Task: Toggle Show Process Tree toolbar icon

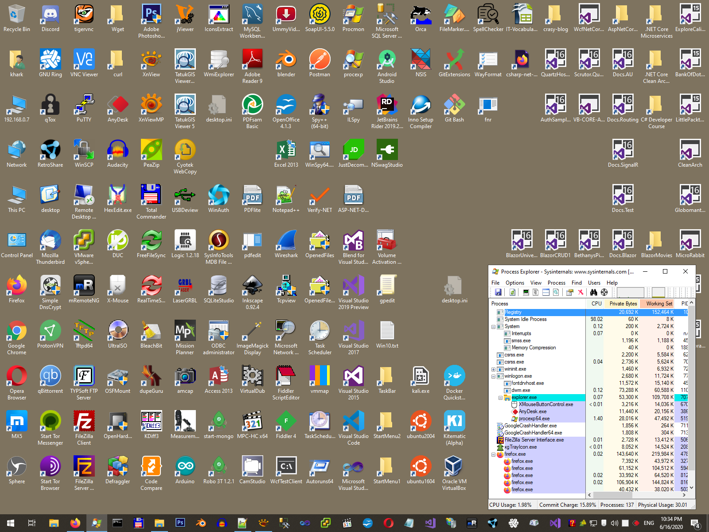Action: [536, 292]
